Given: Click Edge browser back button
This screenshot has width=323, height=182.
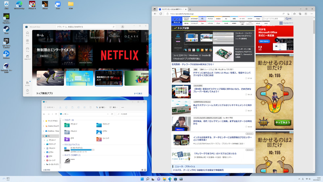Looking at the screenshot, I should 155,14.
